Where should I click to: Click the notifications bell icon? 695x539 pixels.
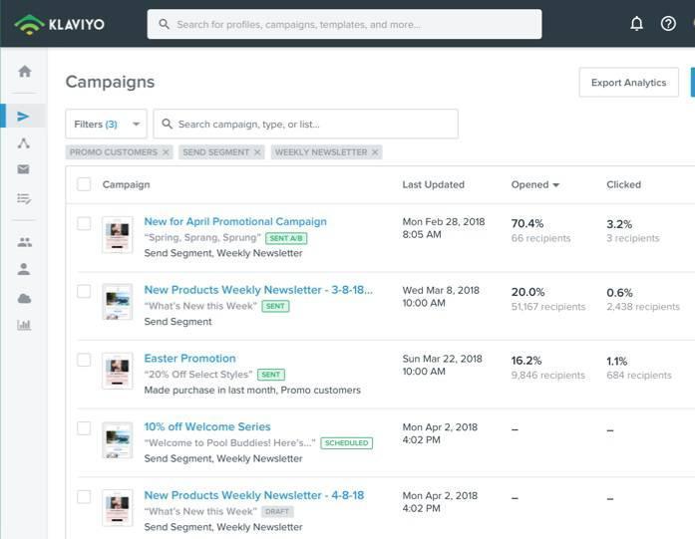[636, 24]
